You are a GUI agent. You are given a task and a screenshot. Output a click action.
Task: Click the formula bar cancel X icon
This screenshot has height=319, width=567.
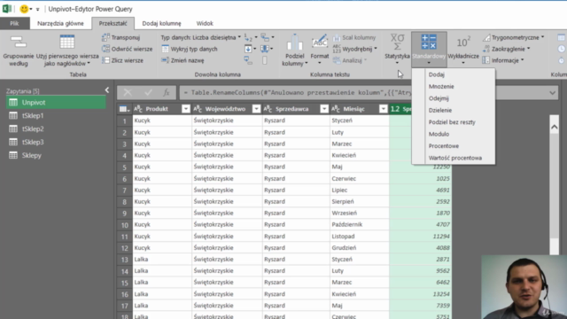pos(128,92)
